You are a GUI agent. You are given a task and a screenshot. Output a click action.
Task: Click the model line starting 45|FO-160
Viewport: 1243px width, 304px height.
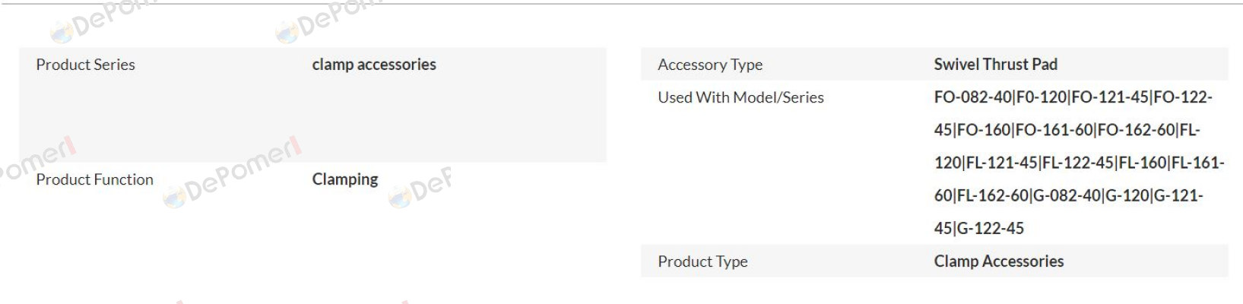coord(1067,130)
